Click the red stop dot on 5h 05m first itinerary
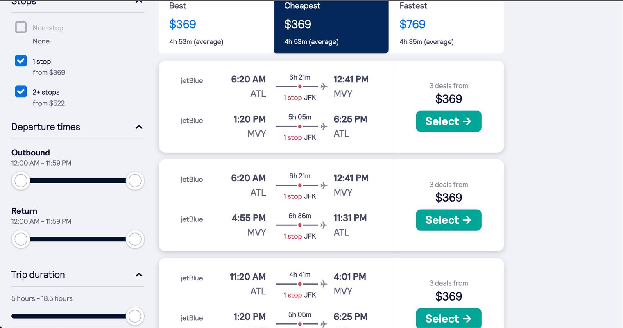The image size is (623, 328). pyautogui.click(x=300, y=126)
